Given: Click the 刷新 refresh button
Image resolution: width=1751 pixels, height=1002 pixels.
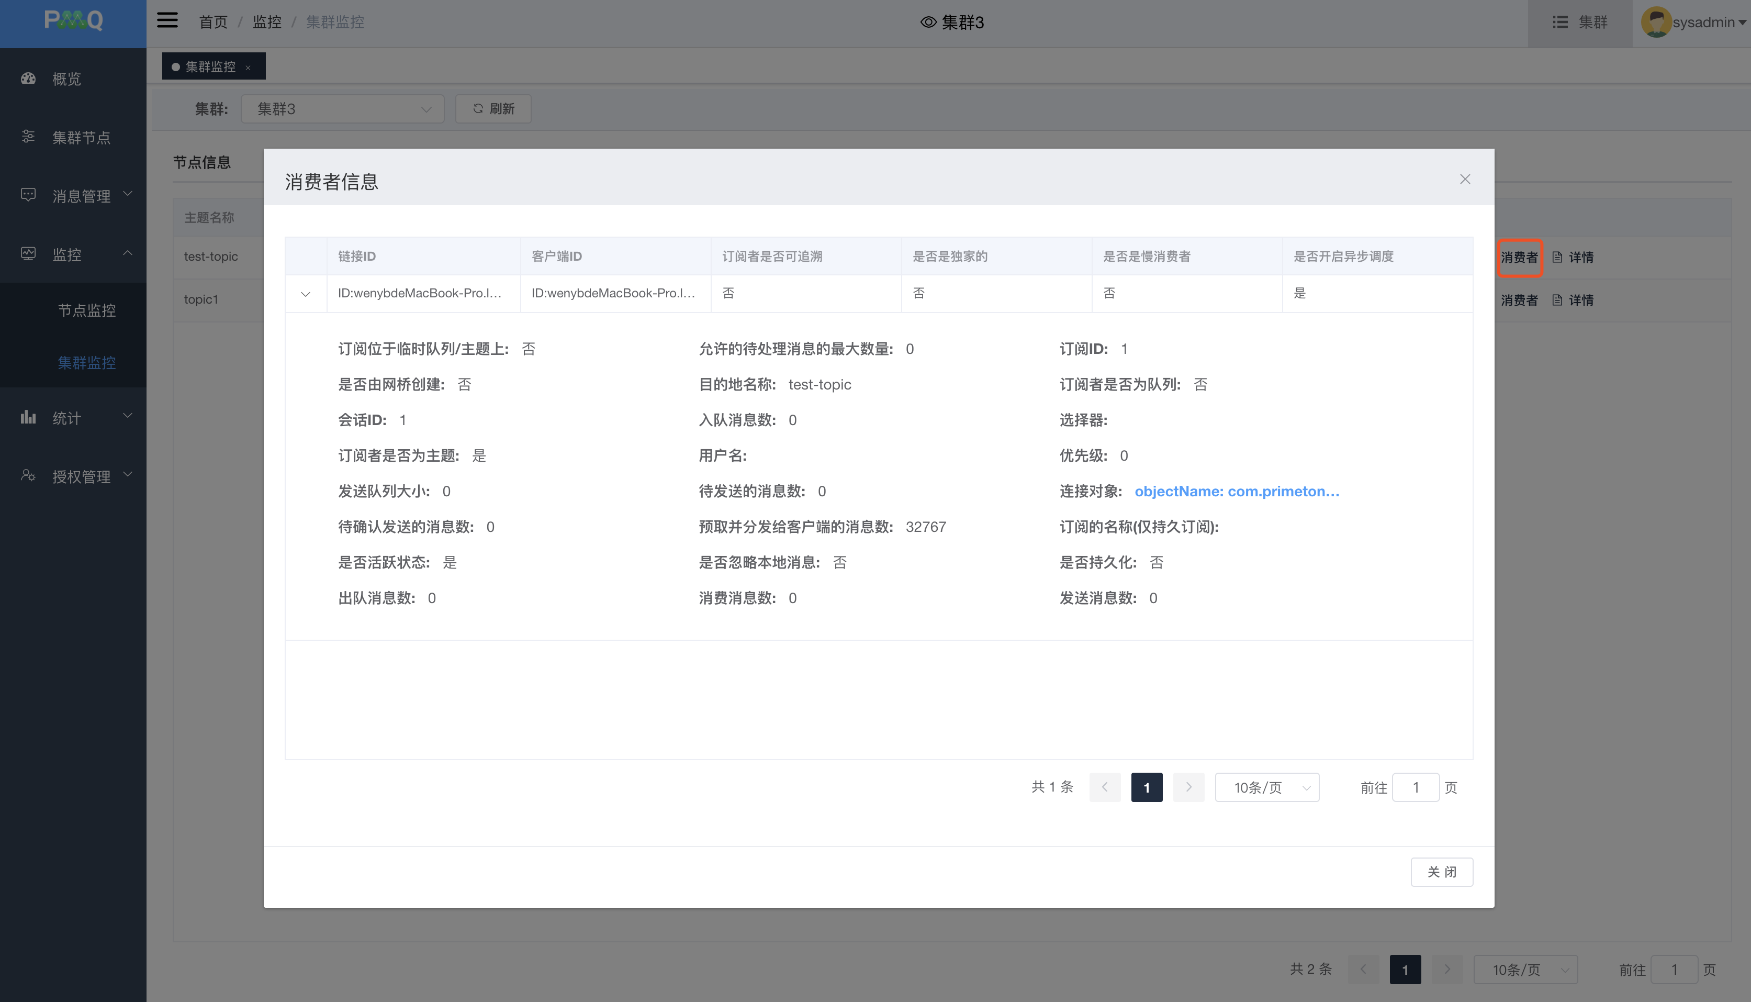Looking at the screenshot, I should tap(493, 109).
